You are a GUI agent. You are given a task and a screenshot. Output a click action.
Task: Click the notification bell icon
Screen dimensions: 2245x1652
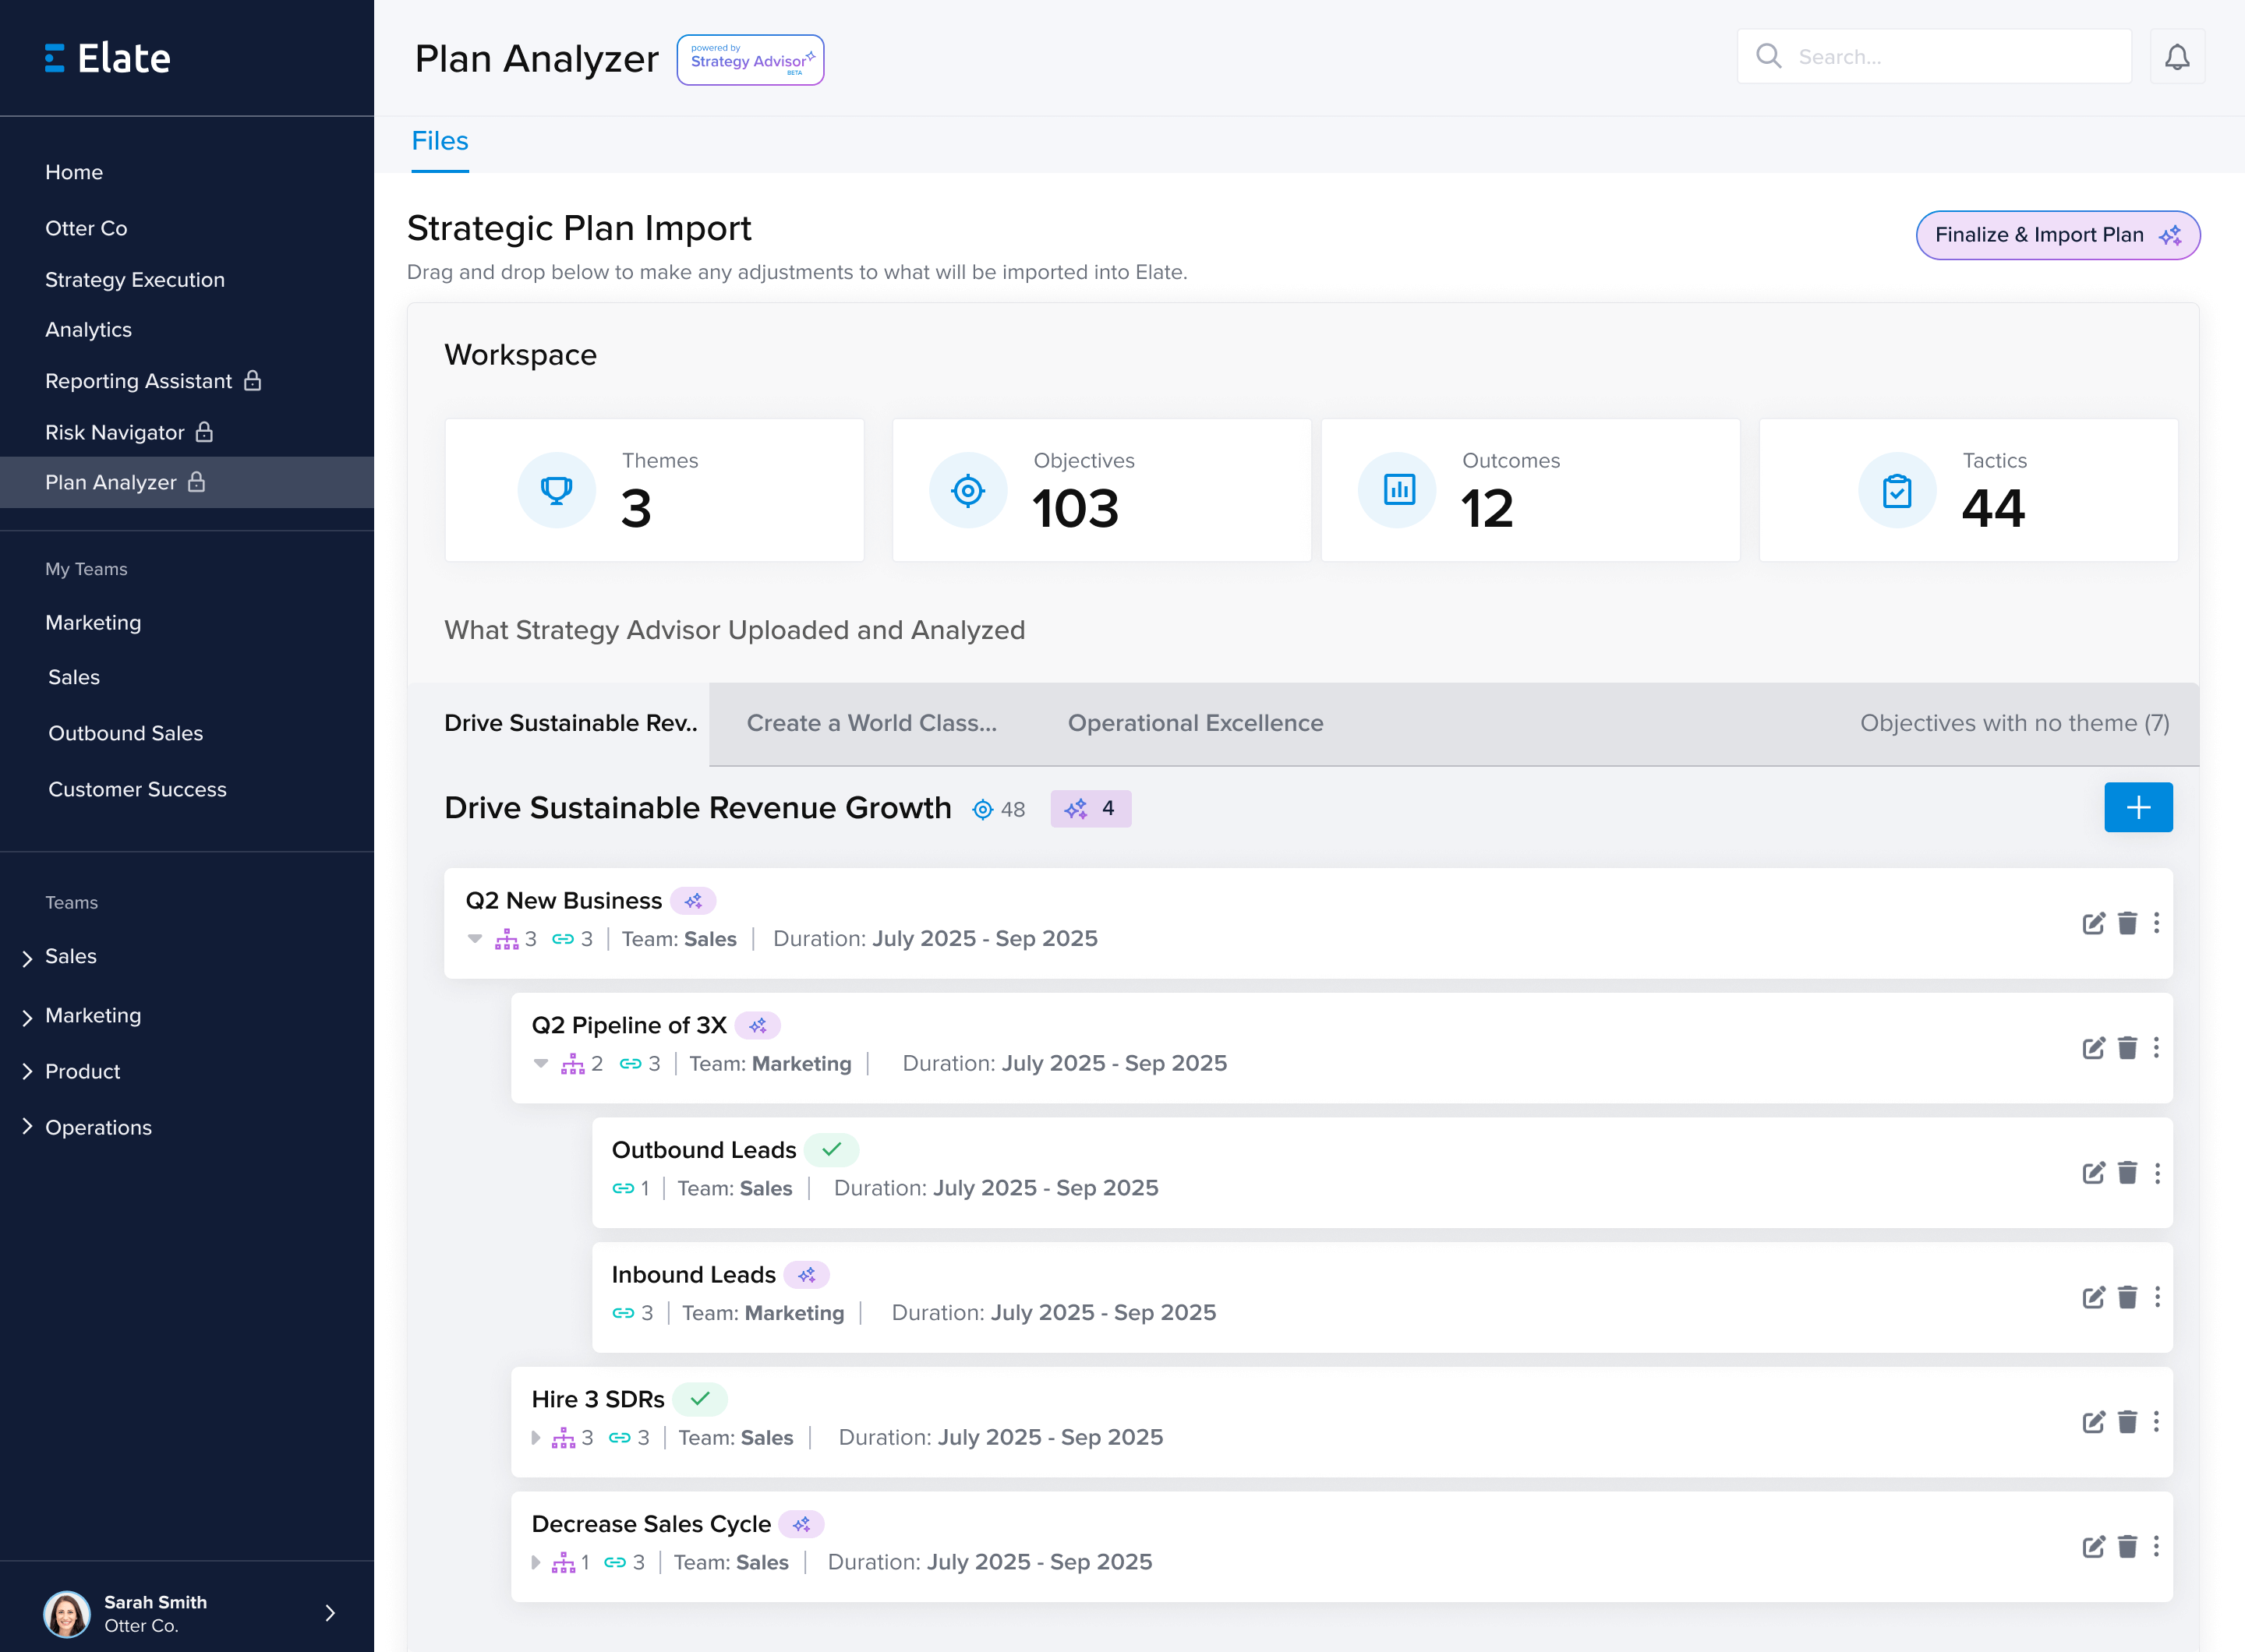coord(2177,57)
